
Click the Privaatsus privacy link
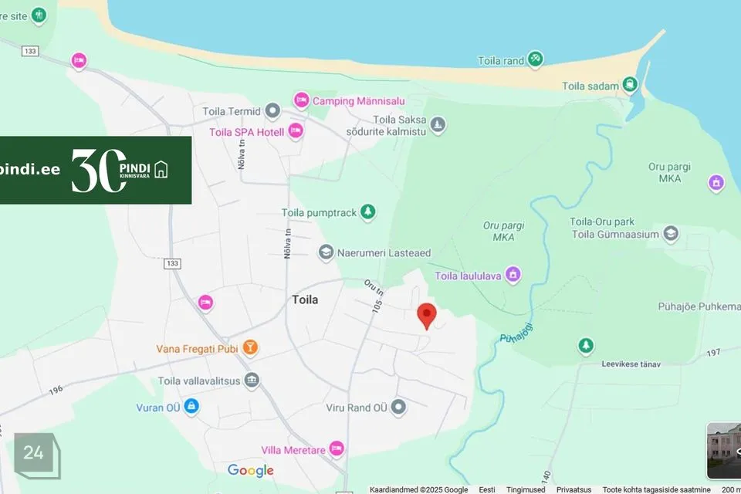click(574, 489)
